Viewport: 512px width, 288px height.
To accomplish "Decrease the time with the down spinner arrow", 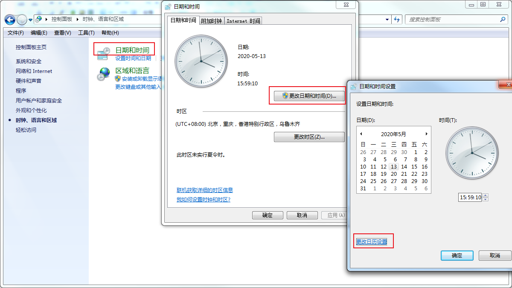I will click(486, 200).
